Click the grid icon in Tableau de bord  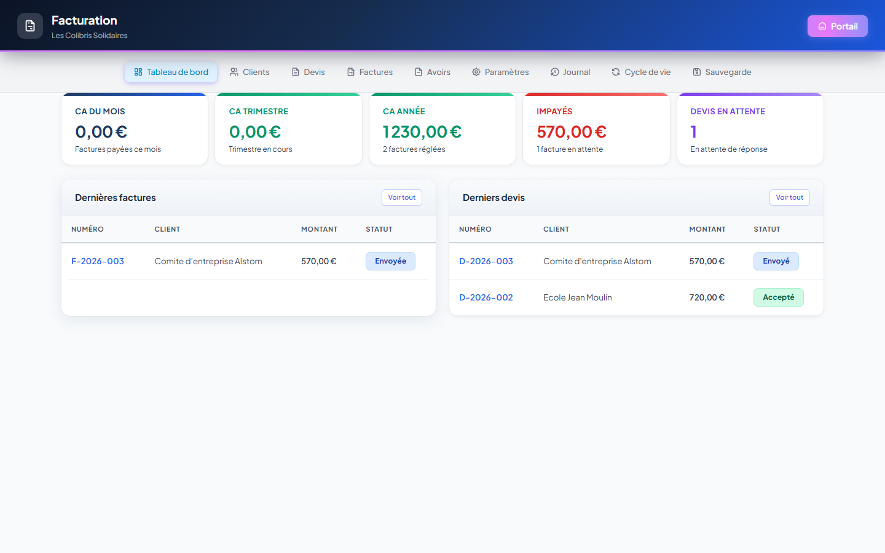pyautogui.click(x=138, y=72)
